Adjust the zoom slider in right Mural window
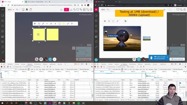This screenshot has width=187, height=105. click(175, 45)
